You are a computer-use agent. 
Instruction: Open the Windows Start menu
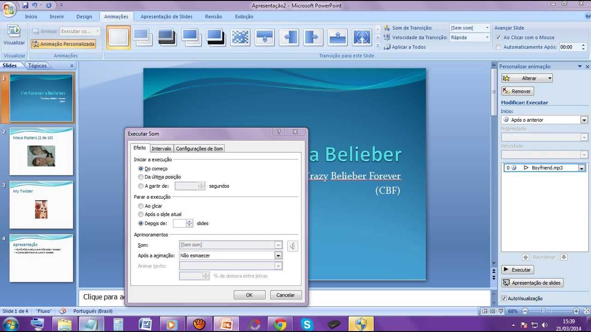point(10,325)
